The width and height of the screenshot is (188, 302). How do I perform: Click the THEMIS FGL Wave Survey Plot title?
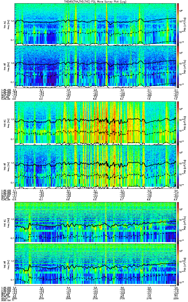point(95,2)
